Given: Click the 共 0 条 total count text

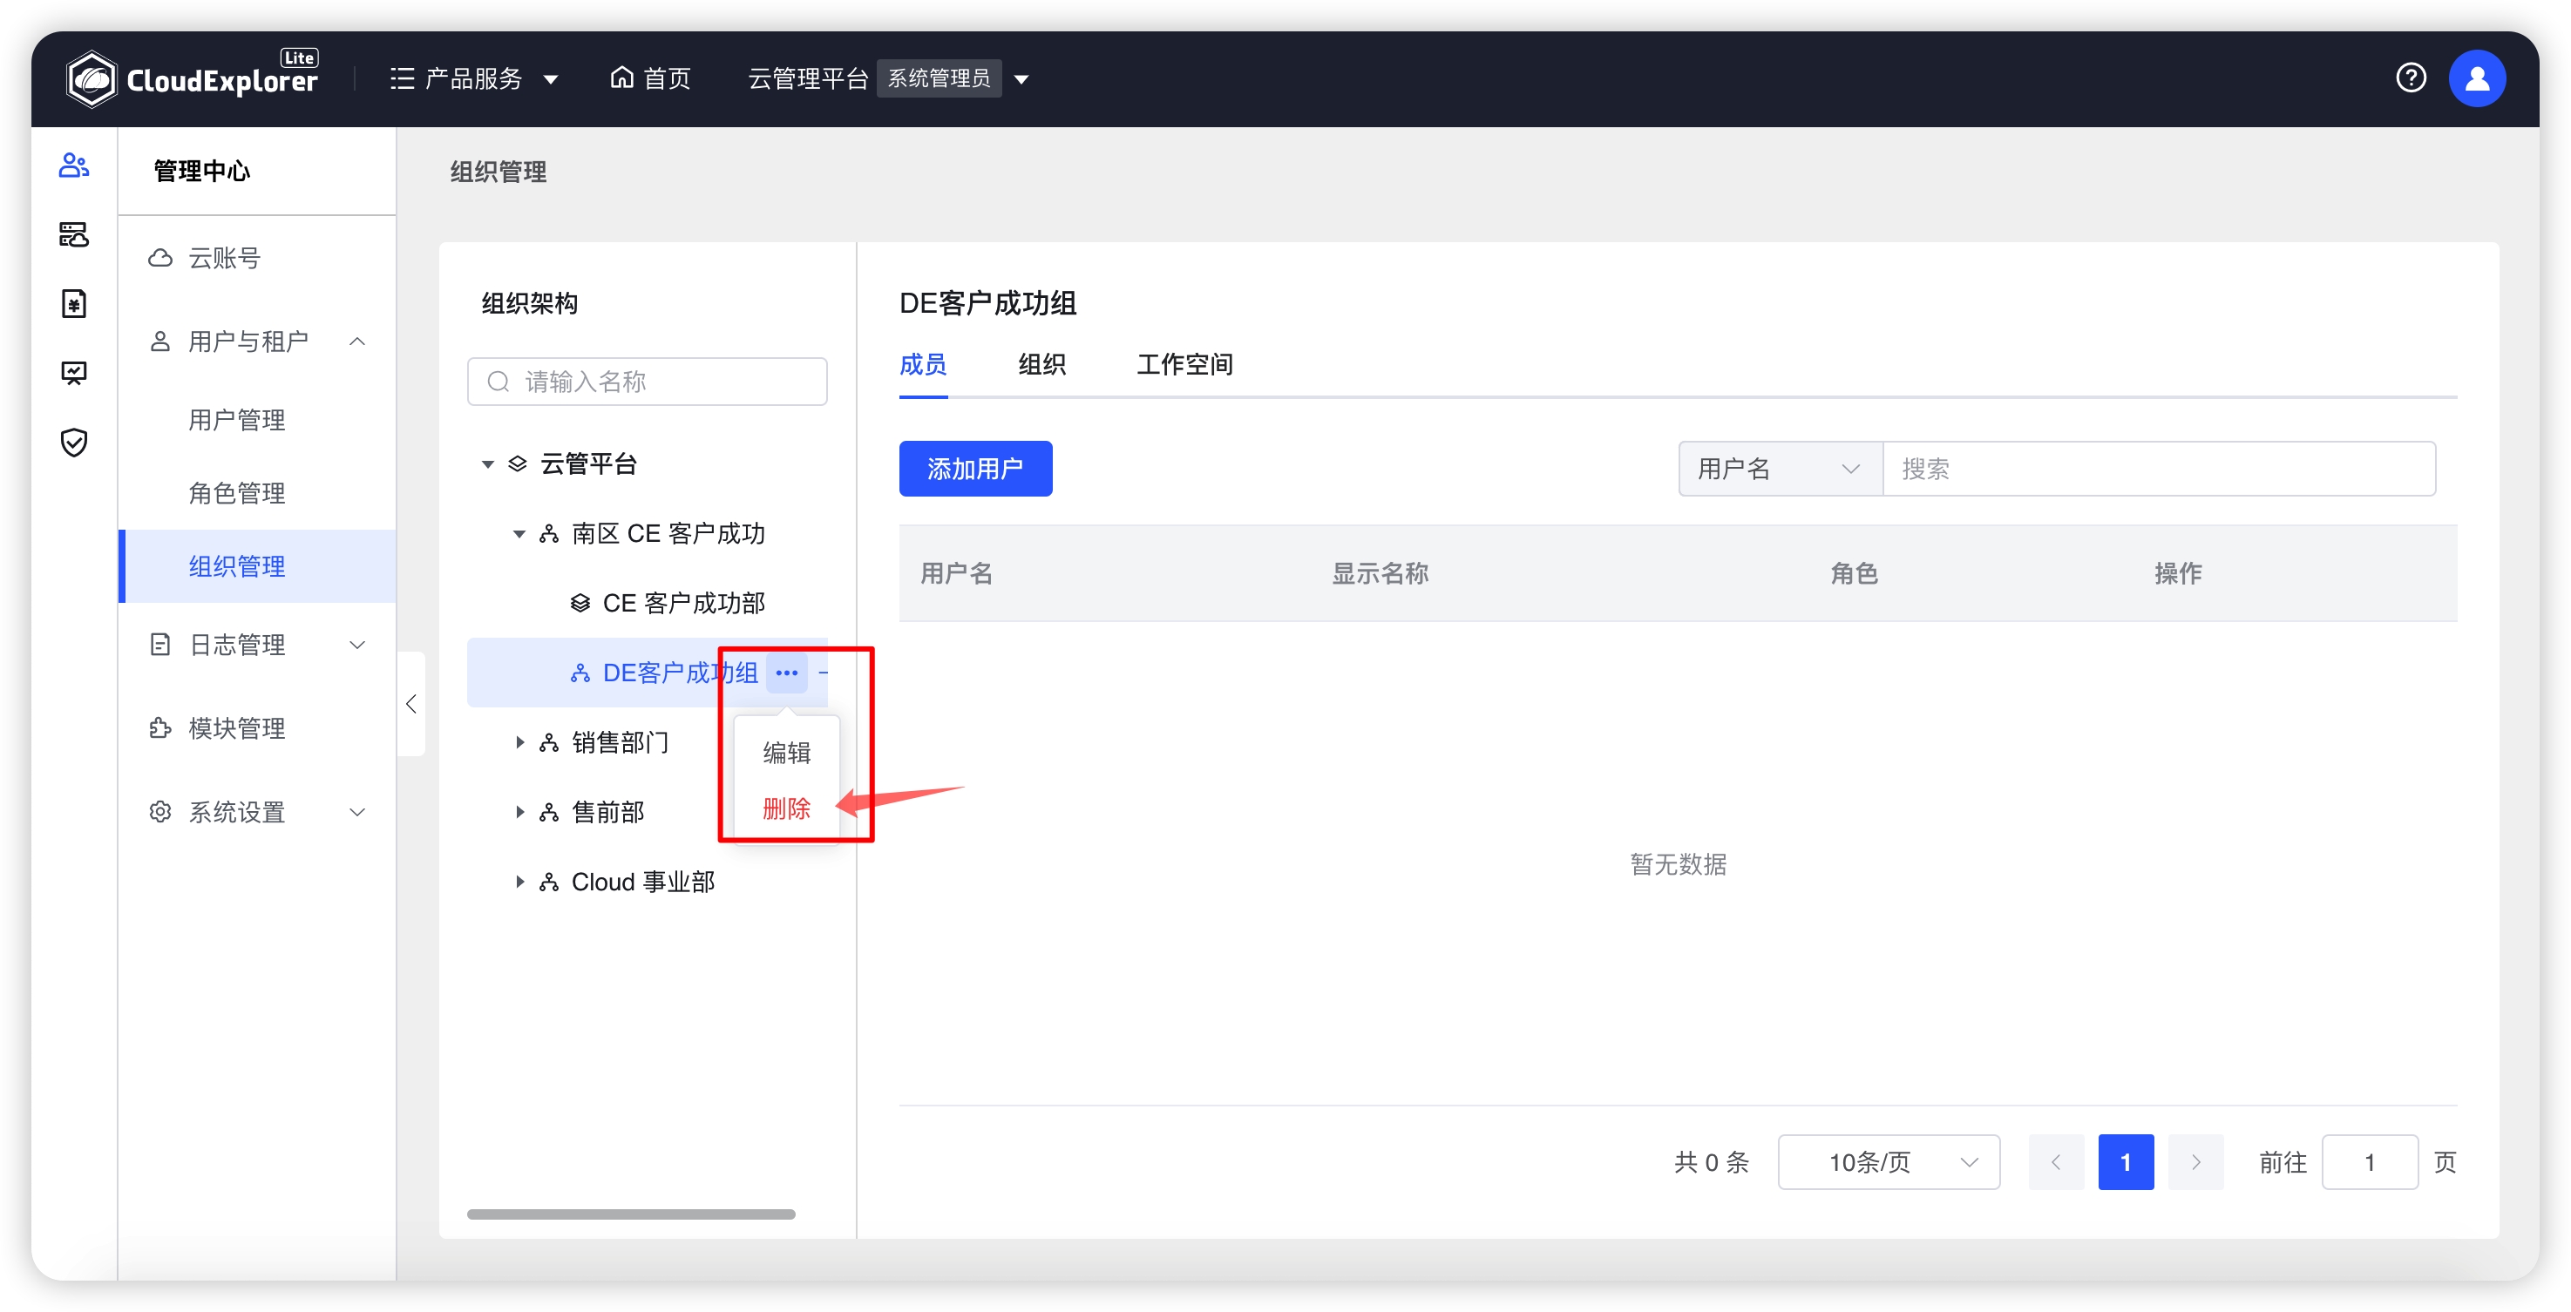Looking at the screenshot, I should [x=1711, y=1161].
